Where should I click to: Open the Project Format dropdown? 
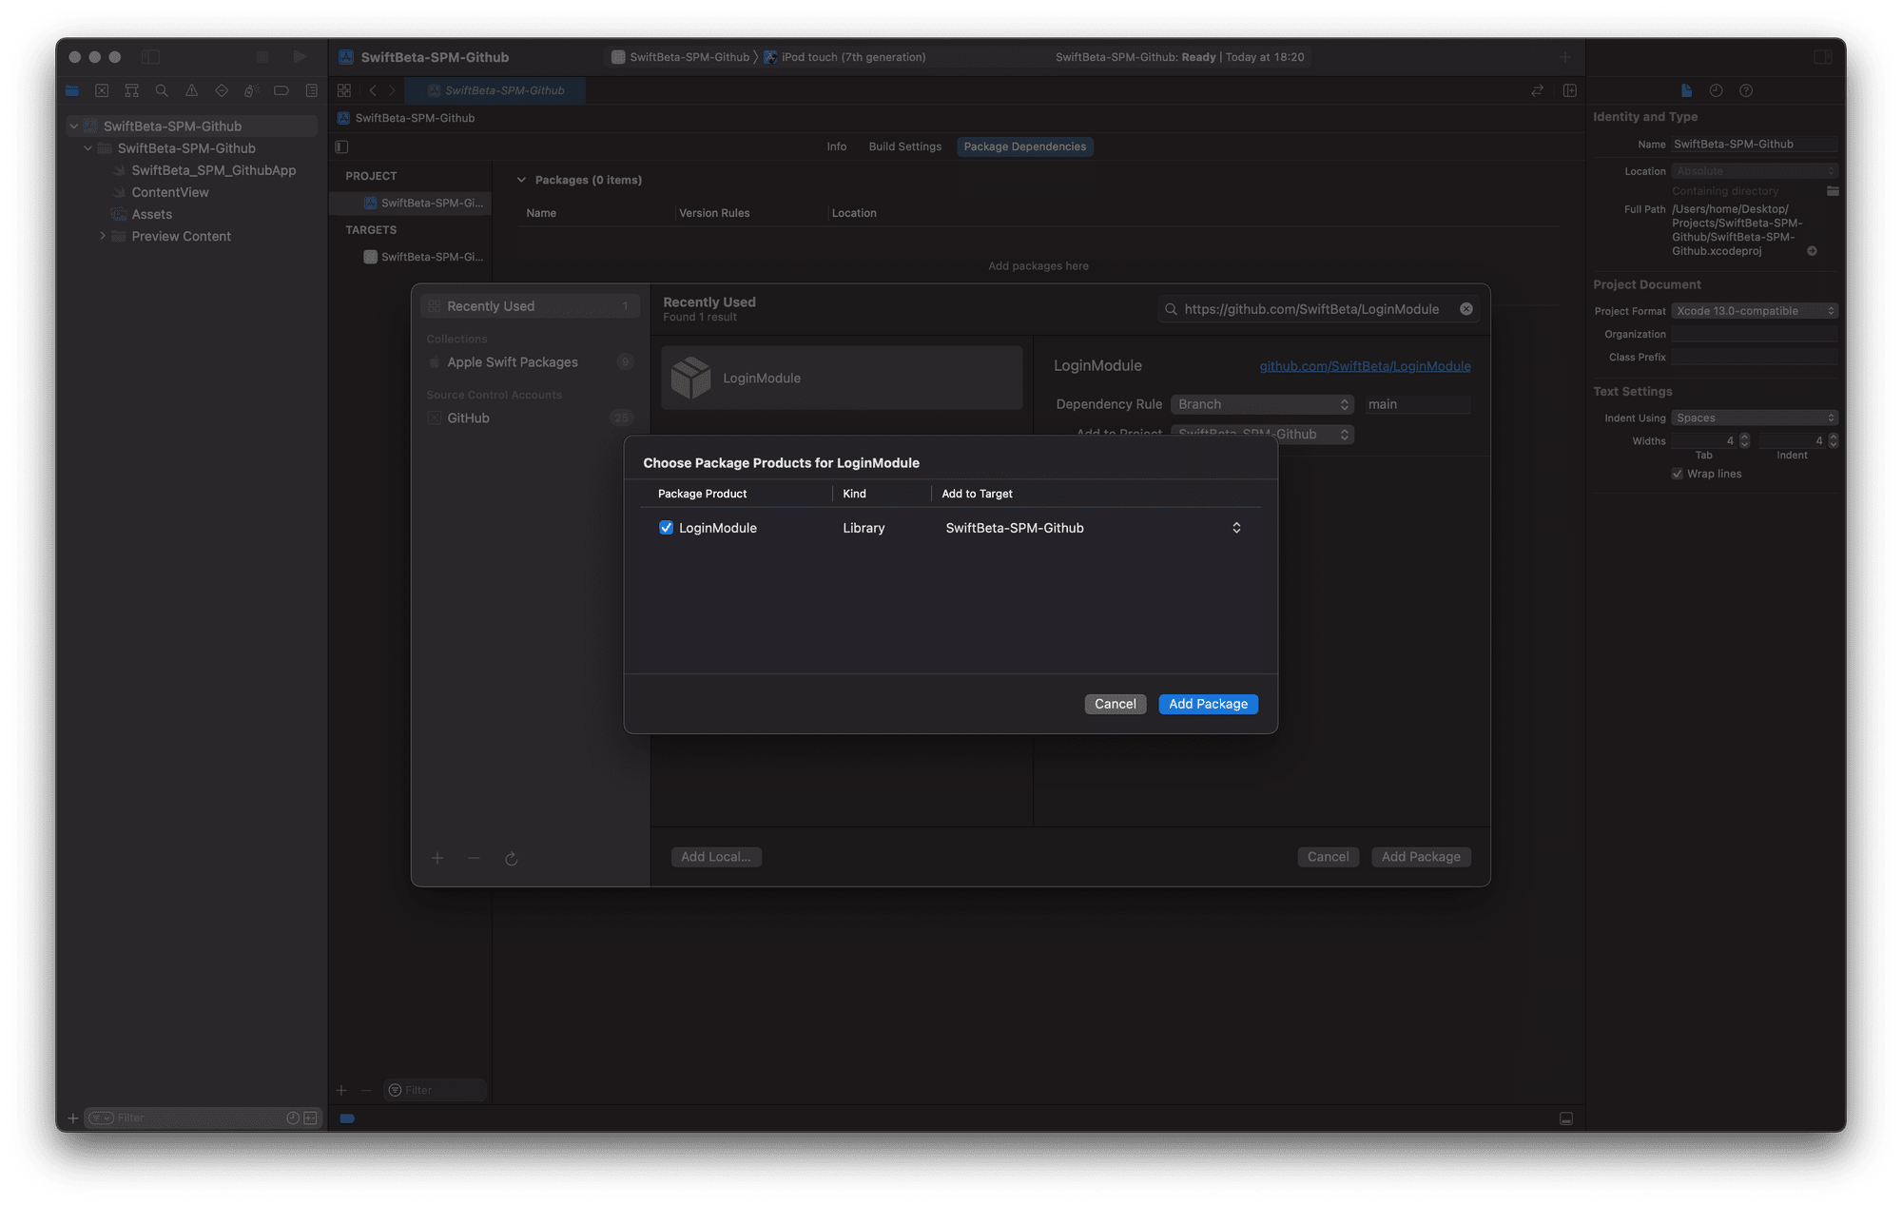point(1755,311)
